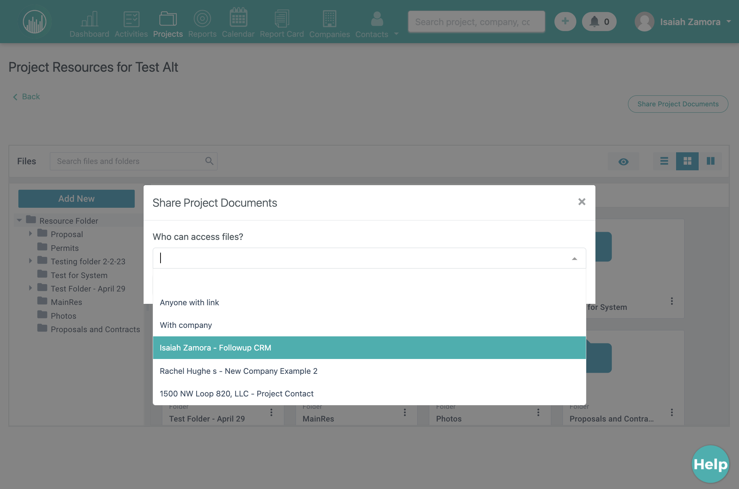This screenshot has width=739, height=489.
Task: Open the Companies building icon
Action: (330, 19)
